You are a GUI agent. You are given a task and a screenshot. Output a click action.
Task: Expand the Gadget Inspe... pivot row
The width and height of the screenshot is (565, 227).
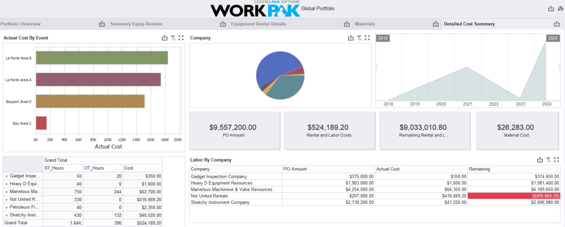7,176
